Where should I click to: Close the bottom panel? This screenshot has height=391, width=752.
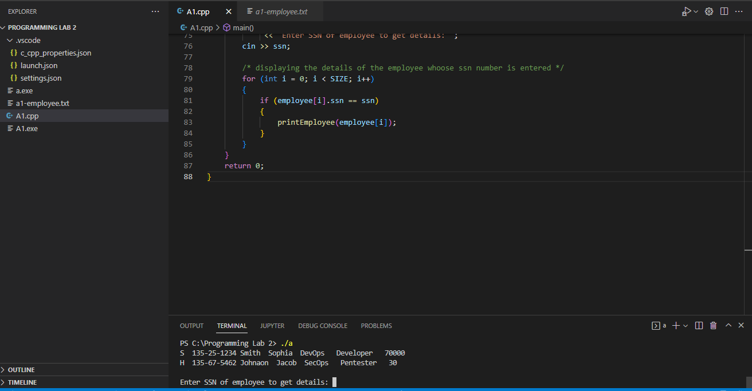(x=741, y=326)
